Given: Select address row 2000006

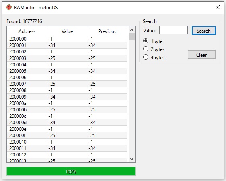Looking at the screenshot, I should tap(67, 78).
